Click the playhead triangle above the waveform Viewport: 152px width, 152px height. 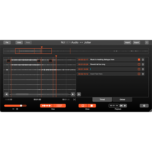(56, 56)
